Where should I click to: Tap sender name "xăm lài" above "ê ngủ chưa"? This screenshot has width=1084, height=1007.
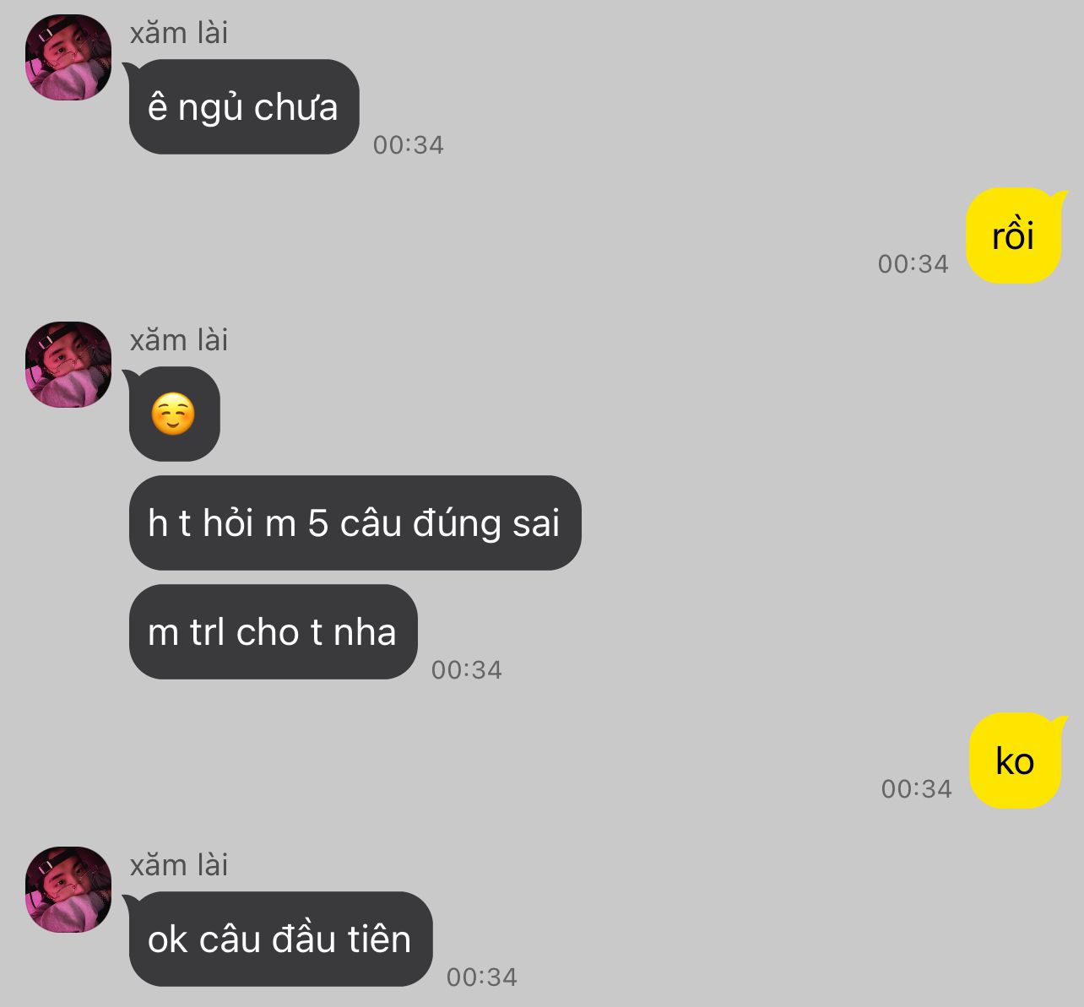[x=179, y=33]
